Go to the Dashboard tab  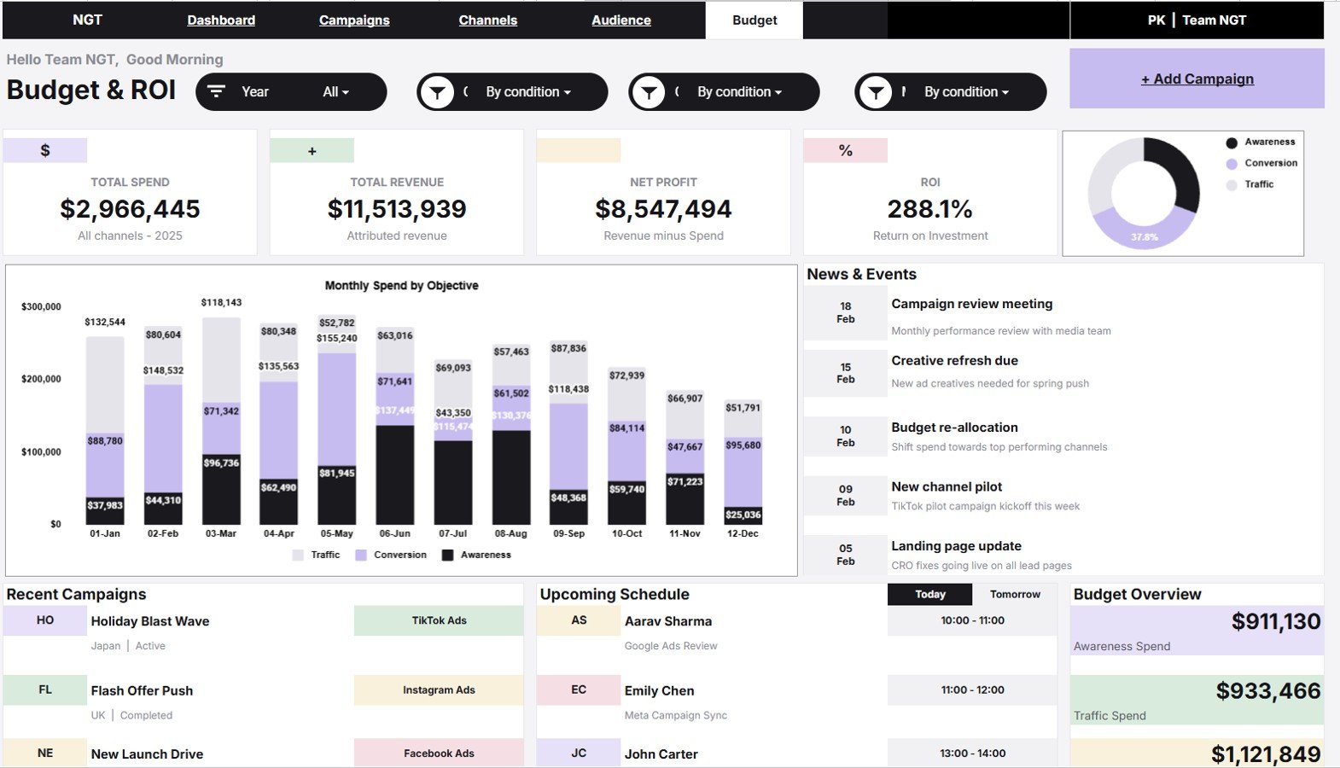pos(221,20)
